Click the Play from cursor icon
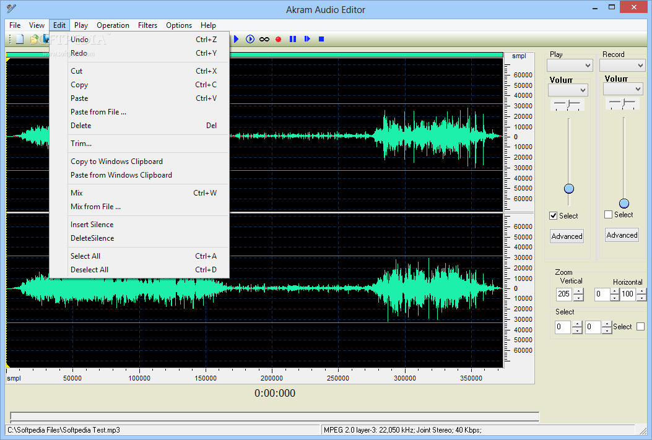The width and height of the screenshot is (652, 440). click(x=307, y=39)
